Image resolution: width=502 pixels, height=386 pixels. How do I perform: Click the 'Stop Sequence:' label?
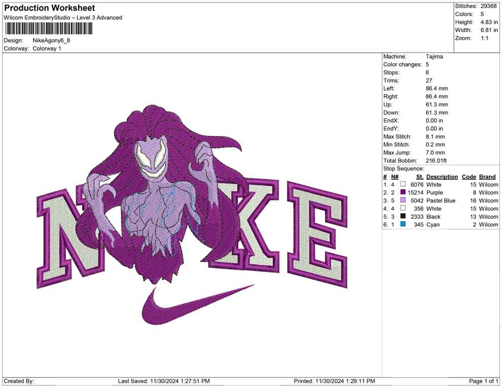[404, 169]
